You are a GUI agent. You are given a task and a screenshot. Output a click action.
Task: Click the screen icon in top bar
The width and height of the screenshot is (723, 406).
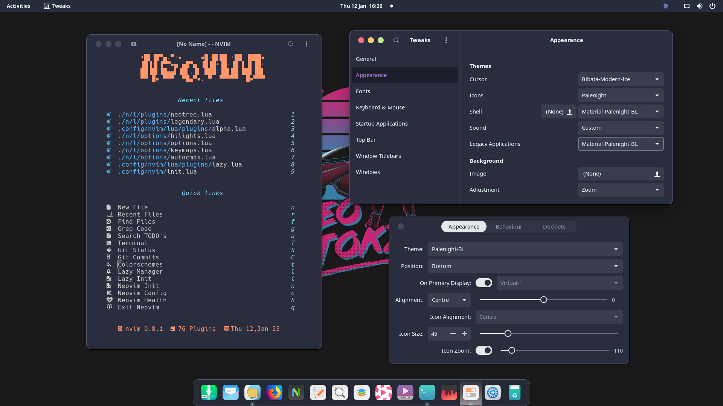pos(687,6)
